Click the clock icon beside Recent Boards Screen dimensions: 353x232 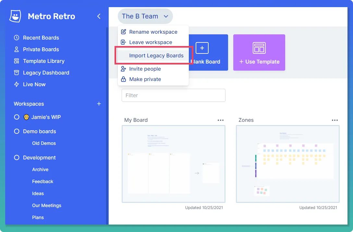[17, 38]
